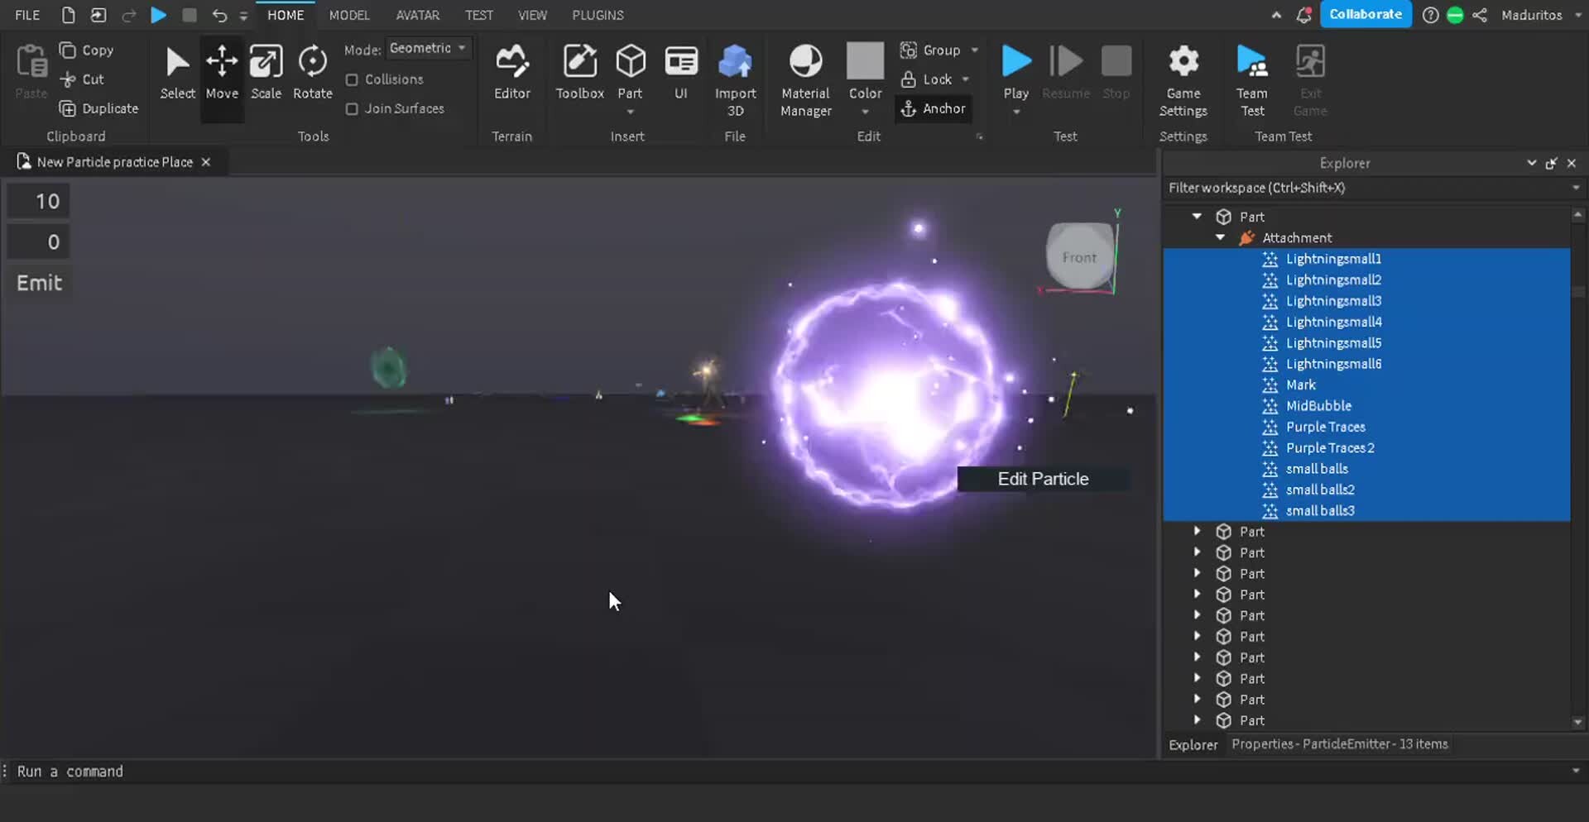The height and width of the screenshot is (822, 1589).
Task: Select the Rotate tool
Action: point(312,70)
